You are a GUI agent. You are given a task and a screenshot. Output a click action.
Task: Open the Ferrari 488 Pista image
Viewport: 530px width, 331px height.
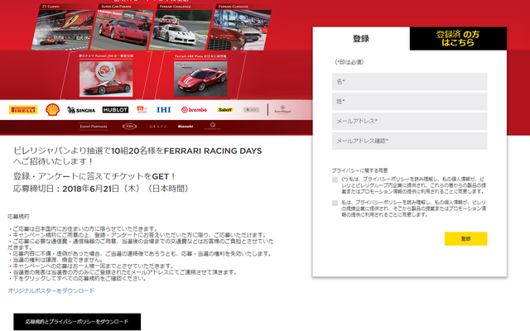200,79
